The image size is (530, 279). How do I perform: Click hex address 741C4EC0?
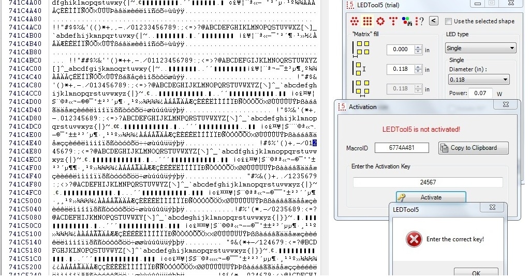(x=25, y=160)
